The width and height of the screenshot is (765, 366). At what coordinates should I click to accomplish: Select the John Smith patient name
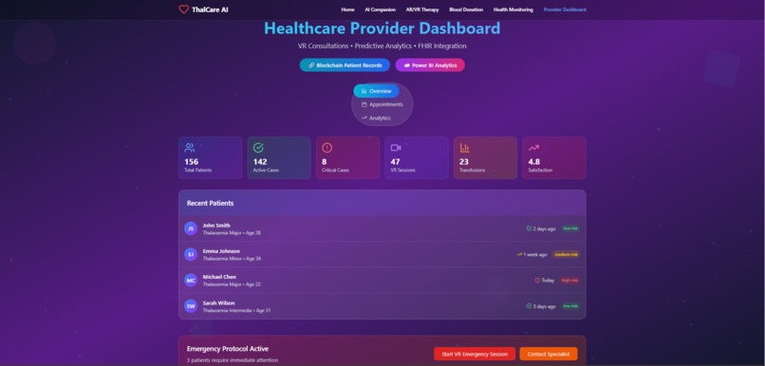tap(216, 225)
